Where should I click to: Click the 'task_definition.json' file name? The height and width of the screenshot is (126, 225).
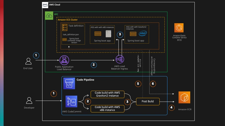pos(71,35)
